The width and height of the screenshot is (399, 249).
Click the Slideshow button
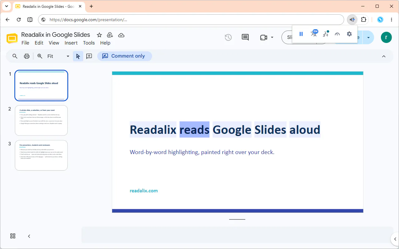point(287,37)
